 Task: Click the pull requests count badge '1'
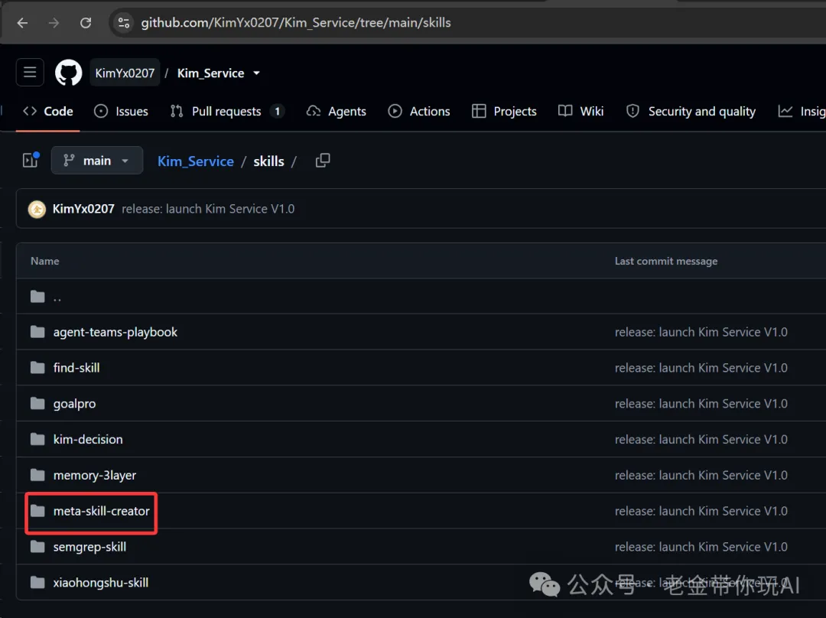click(x=277, y=111)
